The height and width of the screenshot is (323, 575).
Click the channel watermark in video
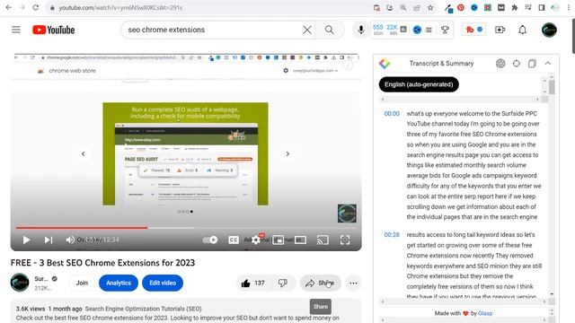347,214
